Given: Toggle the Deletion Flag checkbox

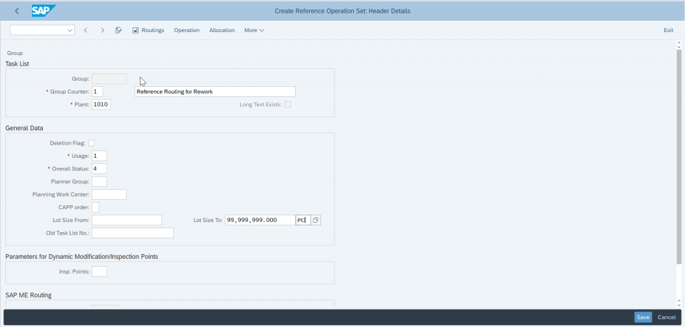Looking at the screenshot, I should point(91,142).
